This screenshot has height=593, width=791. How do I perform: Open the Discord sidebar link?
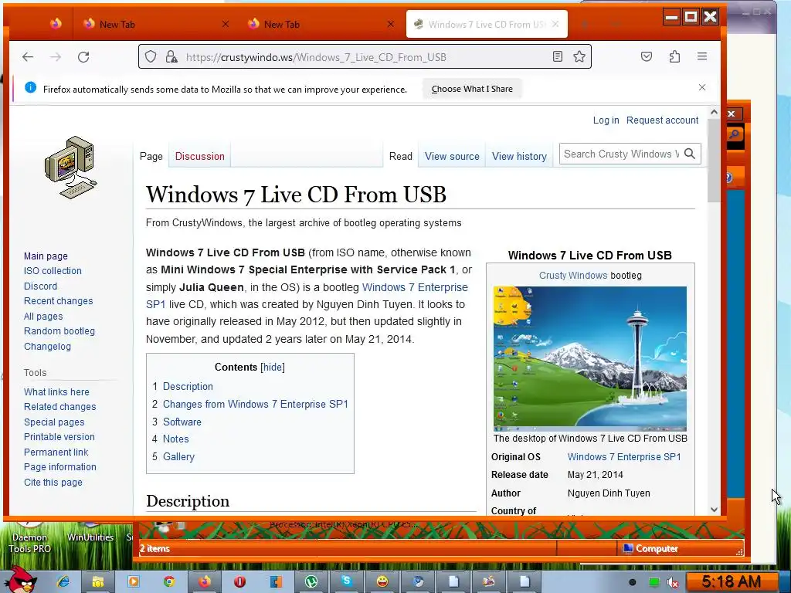[x=40, y=286]
